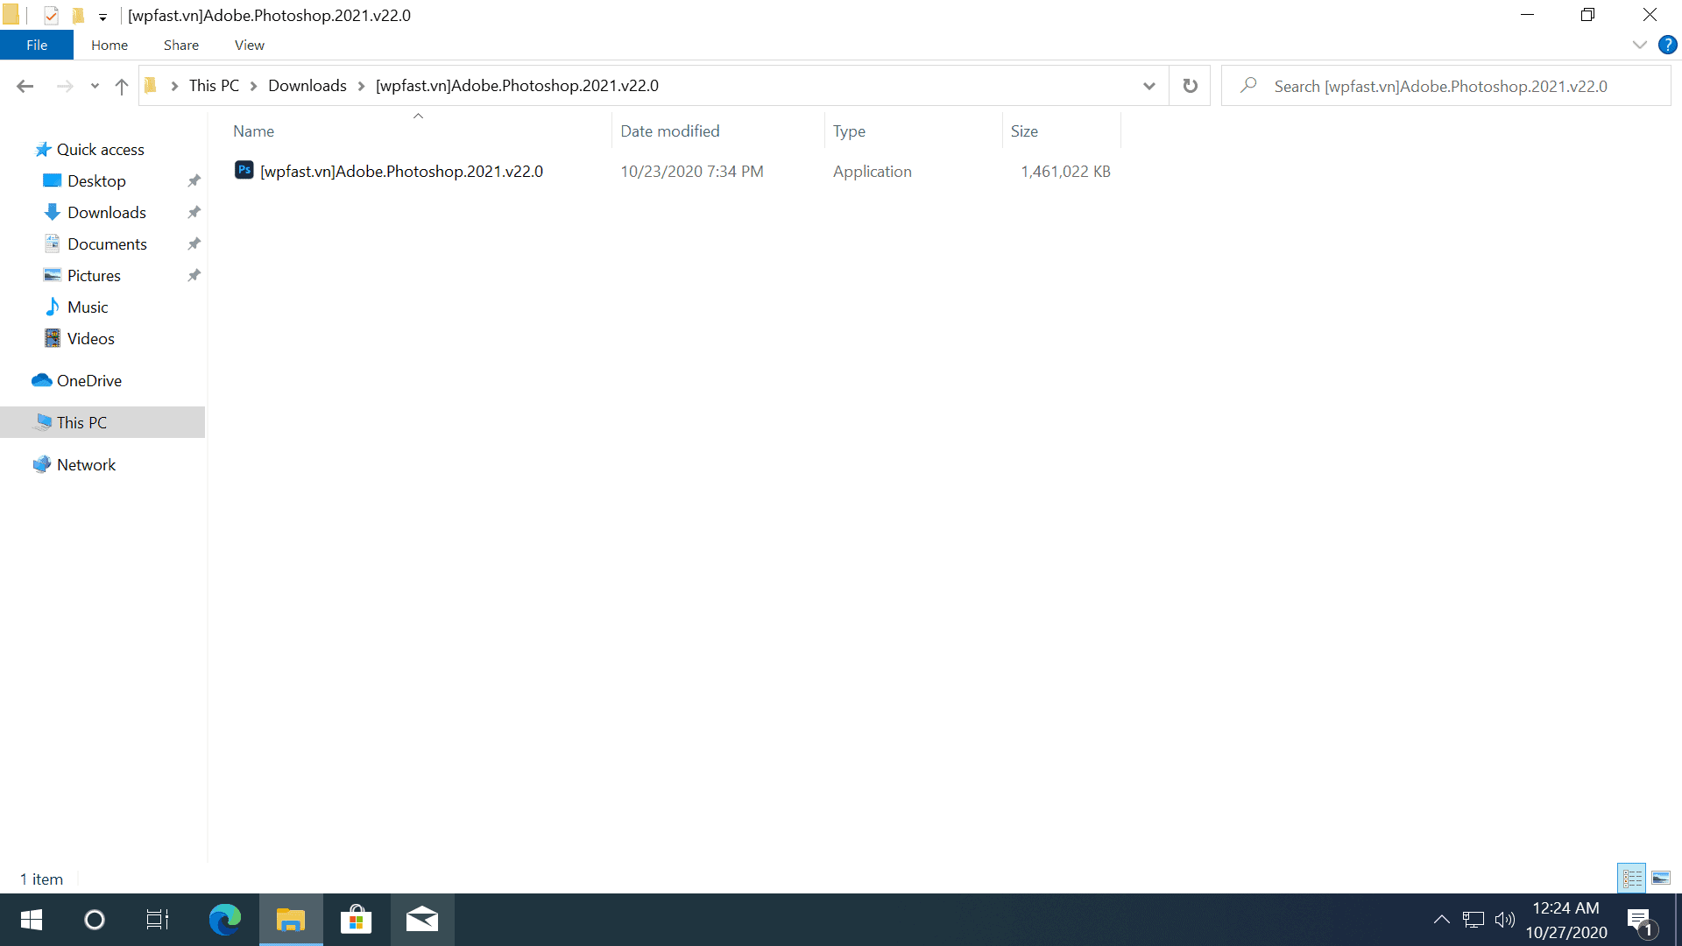Viewport: 1682px width, 946px height.
Task: Click the Properties quick access toolbar icon
Action: [51, 16]
